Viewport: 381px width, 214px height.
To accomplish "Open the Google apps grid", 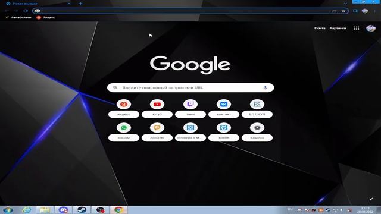I will [x=357, y=28].
